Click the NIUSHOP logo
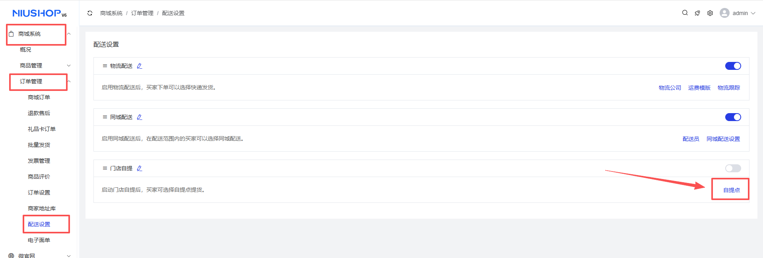 [39, 13]
